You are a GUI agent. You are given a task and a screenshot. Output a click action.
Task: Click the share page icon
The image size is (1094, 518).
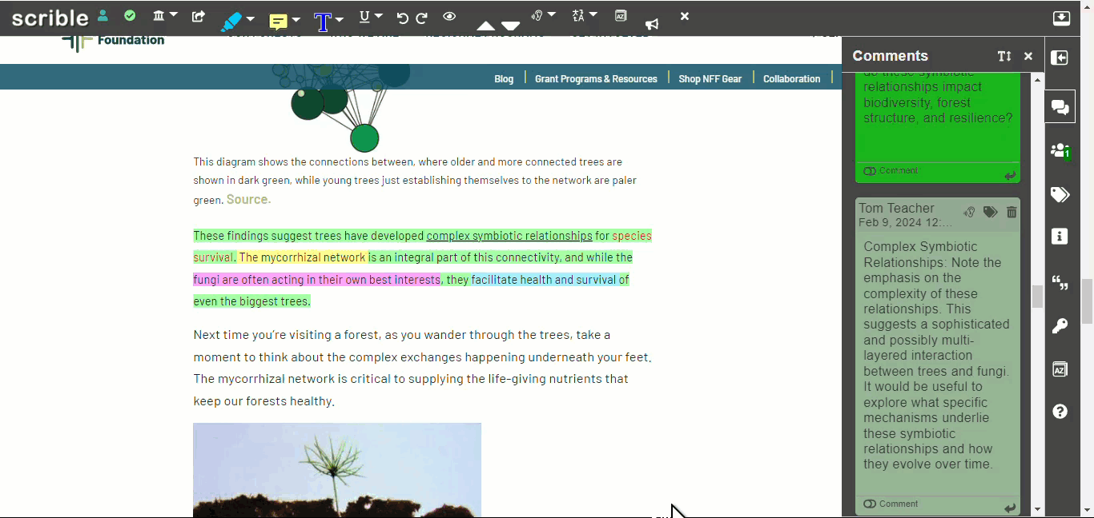point(199,16)
